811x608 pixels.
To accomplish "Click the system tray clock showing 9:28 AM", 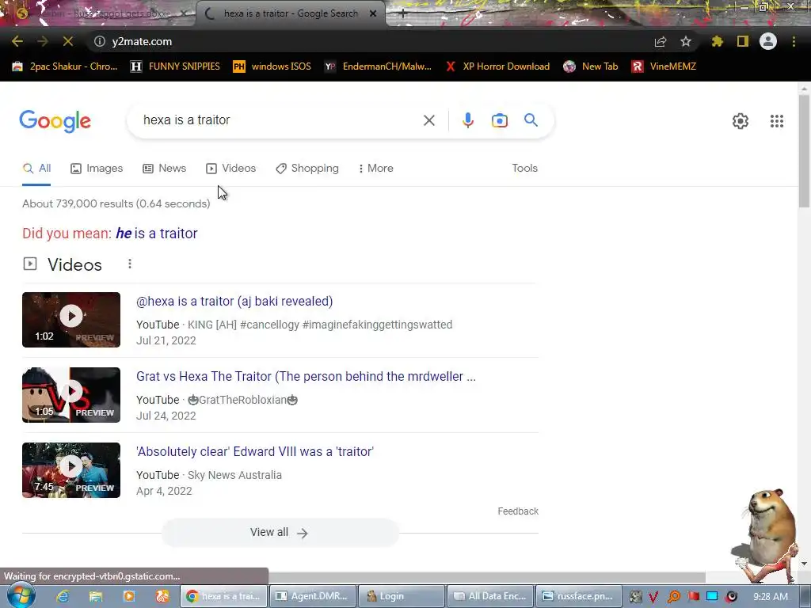I will 771,597.
